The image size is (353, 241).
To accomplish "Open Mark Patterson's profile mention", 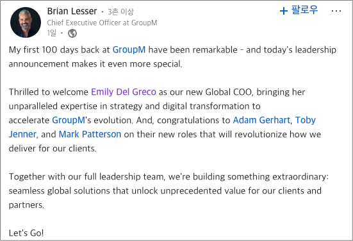I will coord(90,134).
